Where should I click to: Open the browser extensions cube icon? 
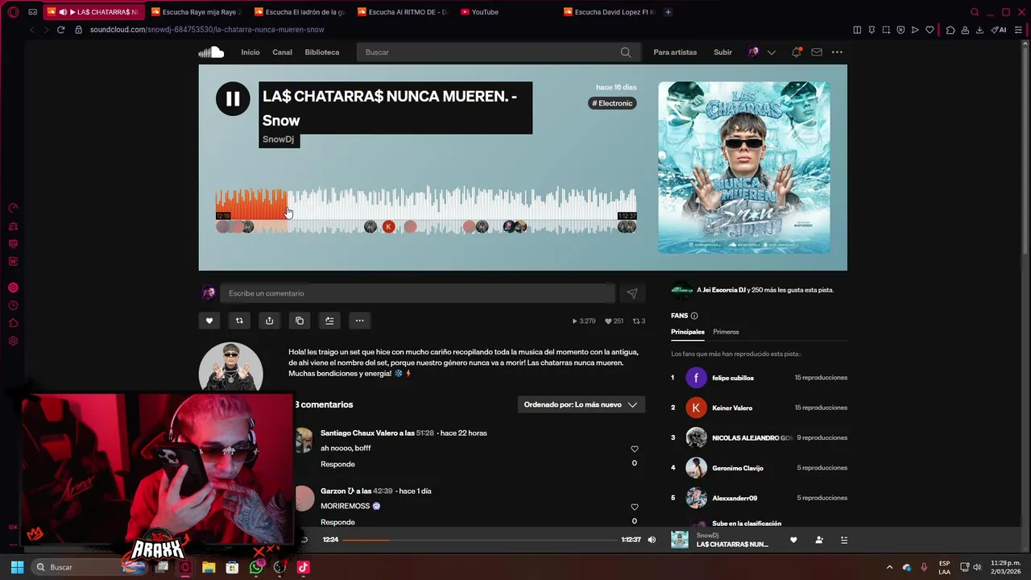click(x=950, y=30)
